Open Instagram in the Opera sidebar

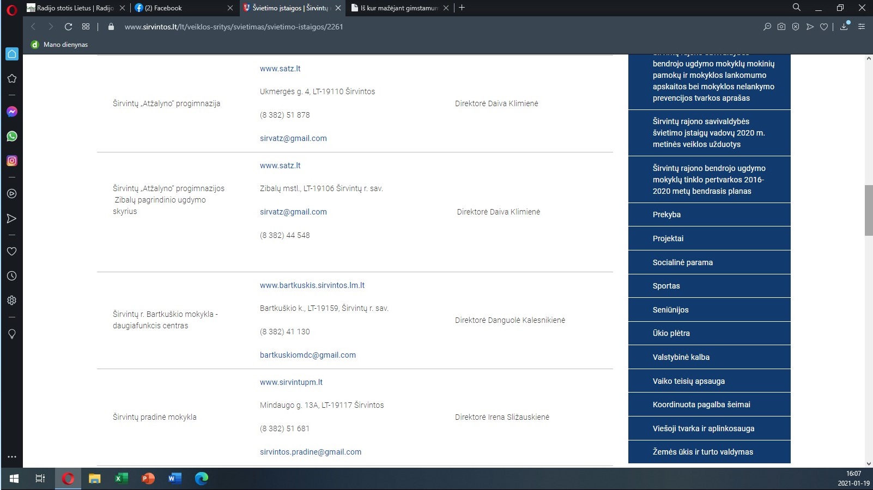click(11, 161)
